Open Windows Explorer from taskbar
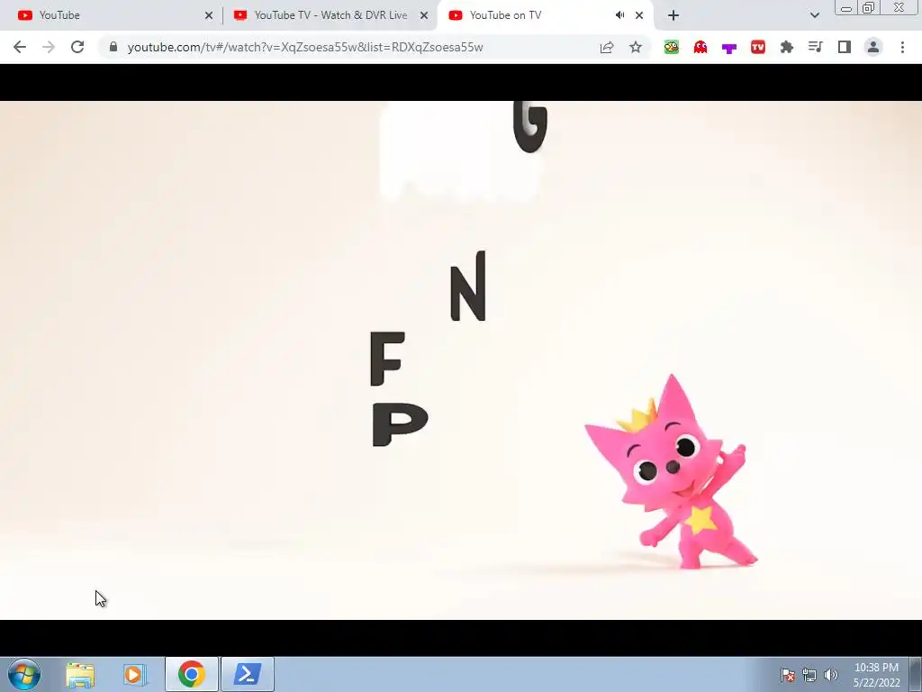Viewport: 922px width, 692px height. pos(80,674)
